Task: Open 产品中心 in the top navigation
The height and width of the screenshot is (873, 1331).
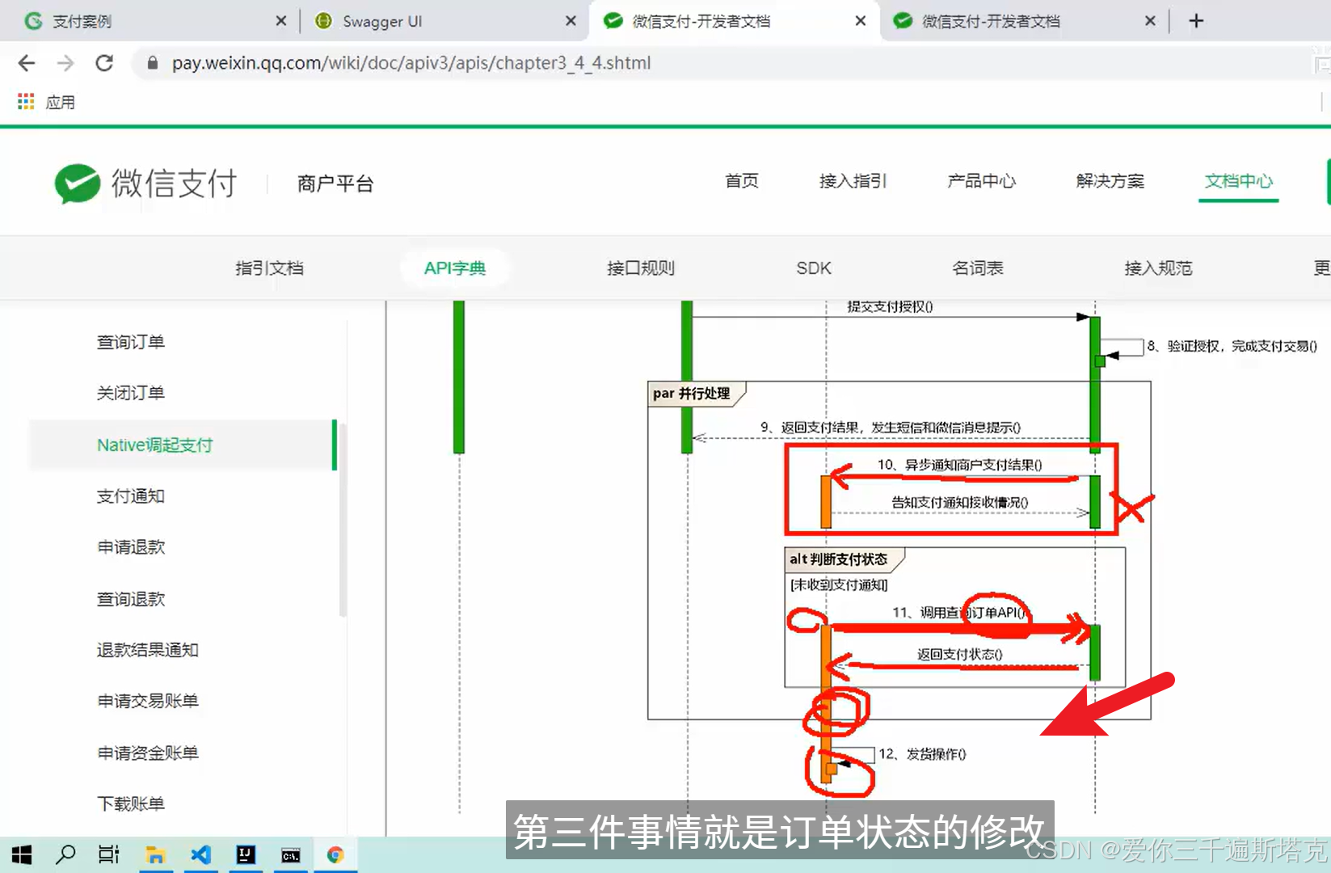Action: (x=981, y=181)
